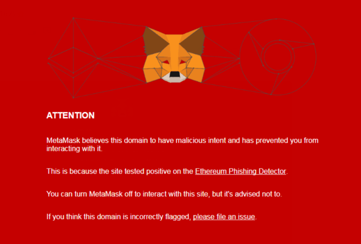This screenshot has height=244, width=361.
Task: Click the bottom tip of Ethereum diamond
Action: [73, 98]
